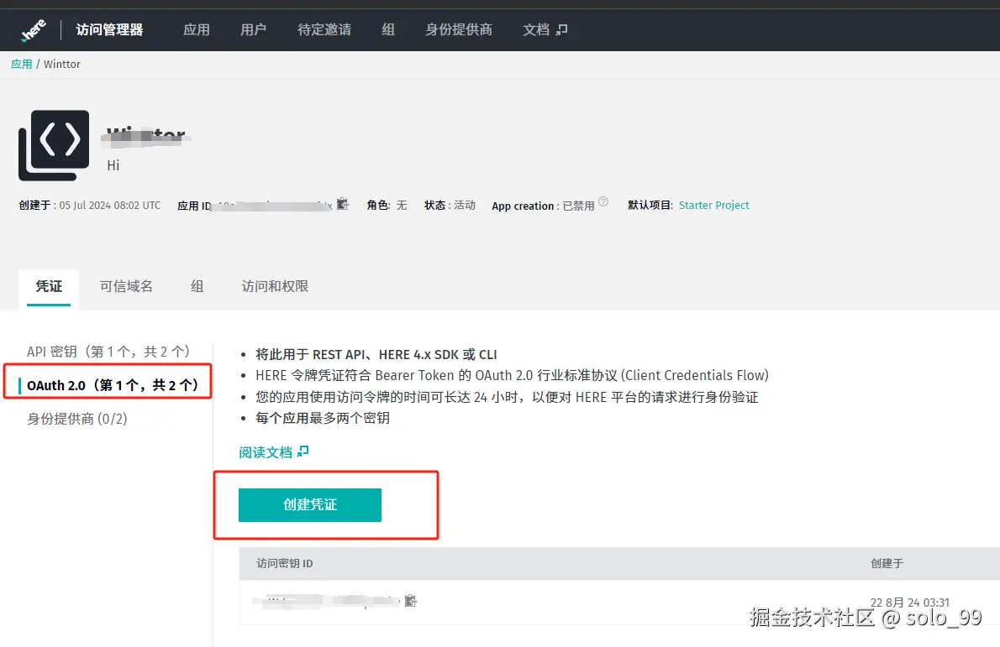The width and height of the screenshot is (1000, 647).
Task: Switch to the 组 tab below app details
Action: click(197, 286)
